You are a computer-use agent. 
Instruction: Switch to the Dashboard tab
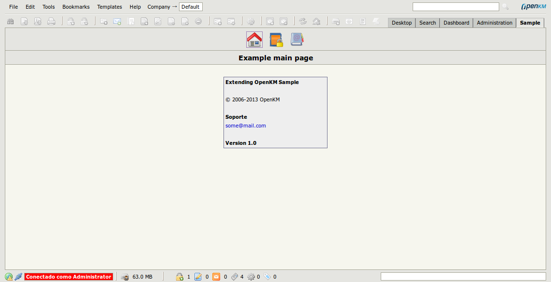point(456,23)
